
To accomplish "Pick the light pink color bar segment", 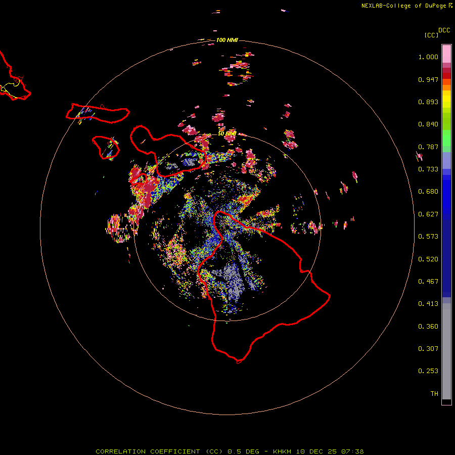I will 446,54.
